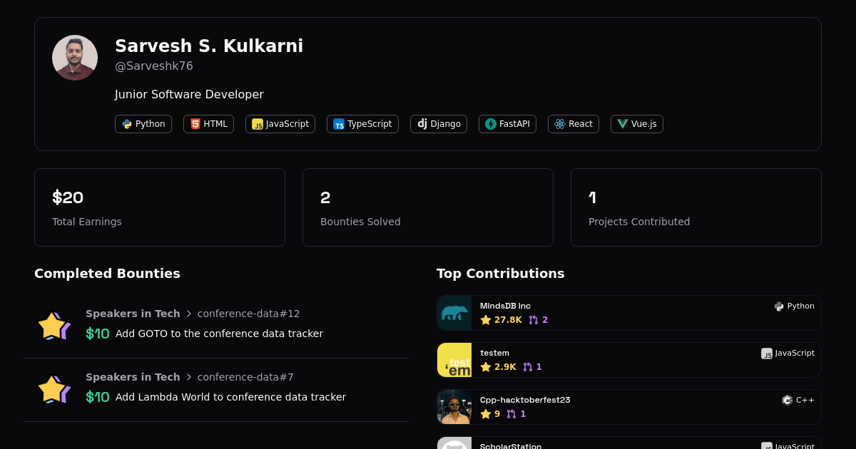856x449 pixels.
Task: Click the React atom icon
Action: (x=560, y=124)
